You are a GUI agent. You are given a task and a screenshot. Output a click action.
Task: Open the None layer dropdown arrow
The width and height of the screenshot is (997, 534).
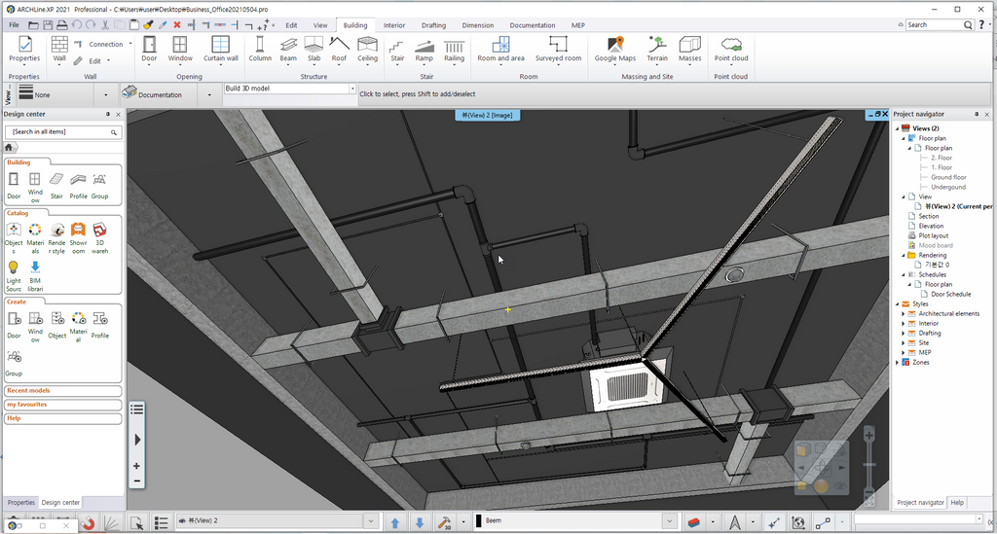point(105,94)
